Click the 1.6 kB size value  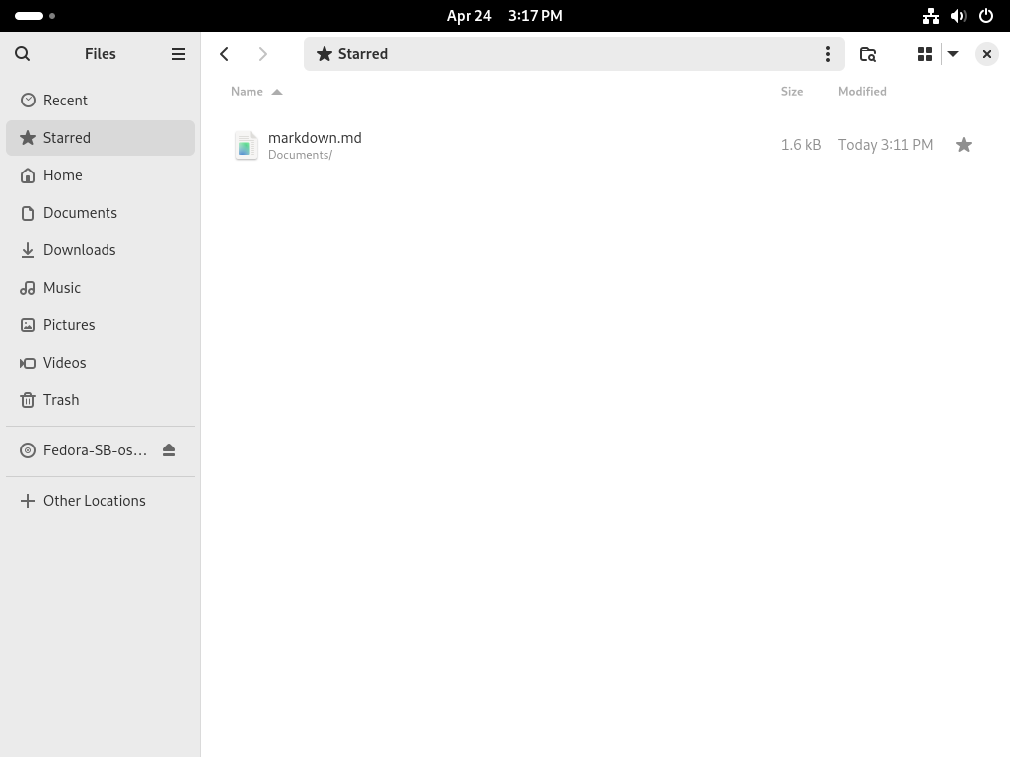(801, 145)
